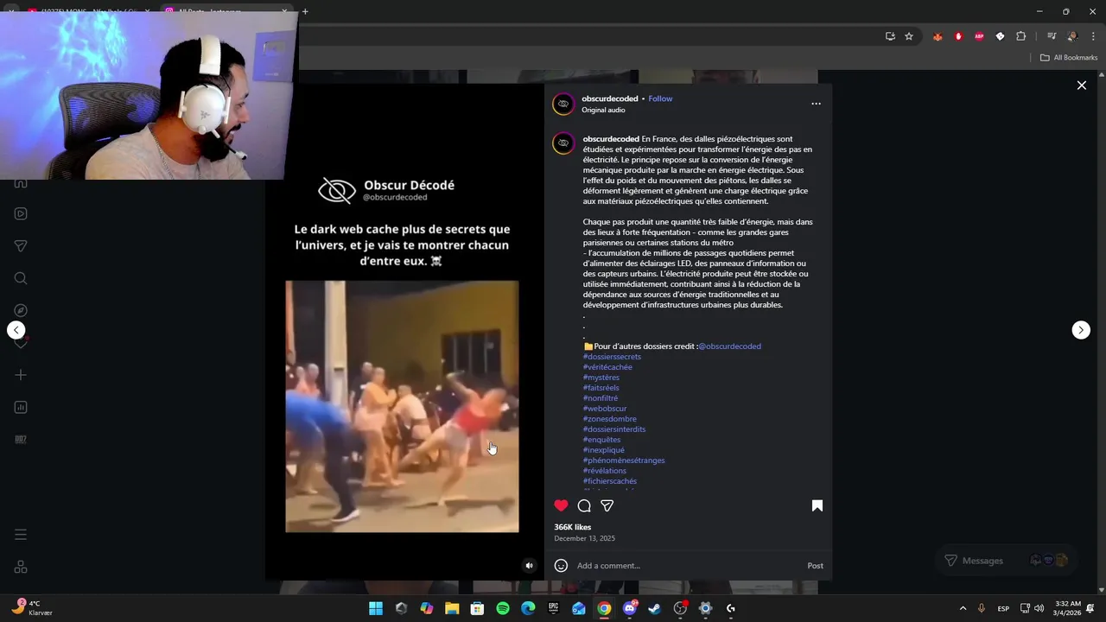The image size is (1106, 622).
Task: Open emoji picker in comment box
Action: [561, 566]
